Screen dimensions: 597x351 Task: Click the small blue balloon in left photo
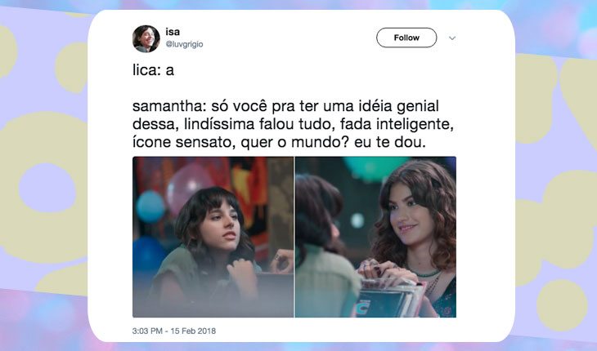pos(150,207)
